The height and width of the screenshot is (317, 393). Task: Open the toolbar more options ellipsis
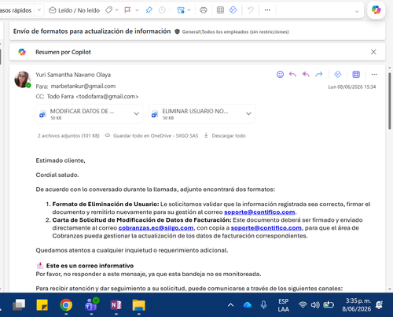tap(267, 10)
